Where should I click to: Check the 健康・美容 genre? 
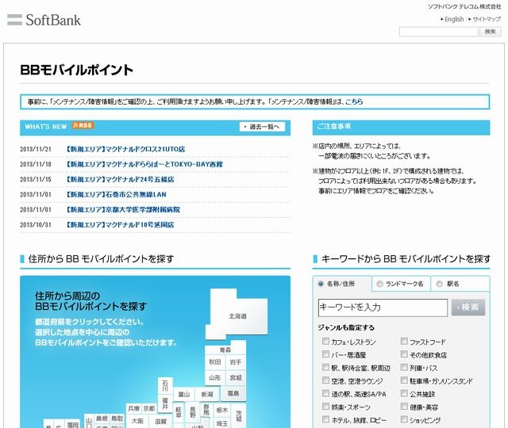point(404,407)
